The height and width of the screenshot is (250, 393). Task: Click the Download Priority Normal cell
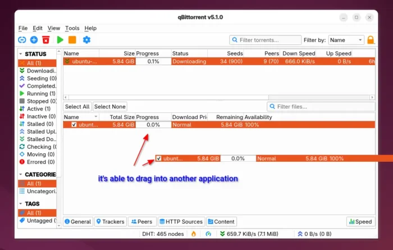(x=190, y=125)
